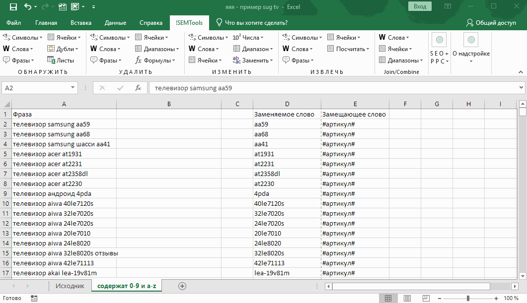Click macro recording icon in status bar
The width and height of the screenshot is (527, 303).
34,298
